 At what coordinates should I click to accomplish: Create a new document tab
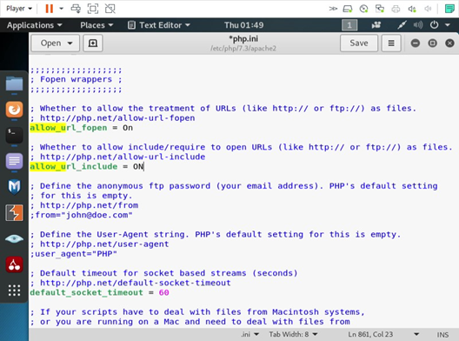coord(93,43)
